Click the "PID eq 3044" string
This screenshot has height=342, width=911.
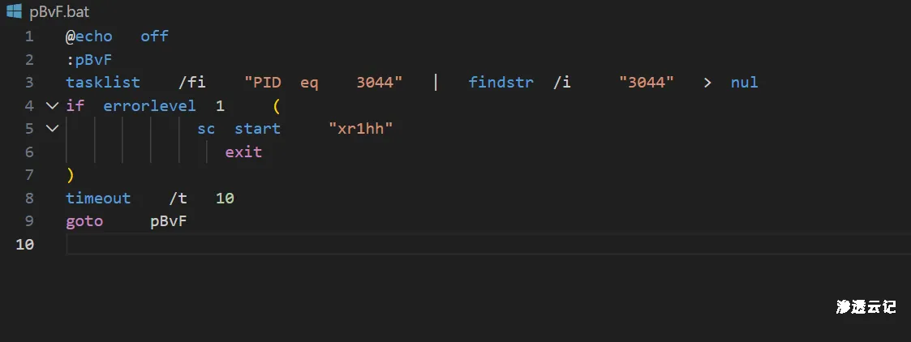pos(324,83)
